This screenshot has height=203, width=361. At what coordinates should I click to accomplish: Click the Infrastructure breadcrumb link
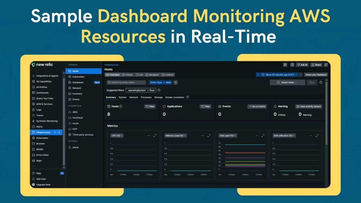point(111,65)
